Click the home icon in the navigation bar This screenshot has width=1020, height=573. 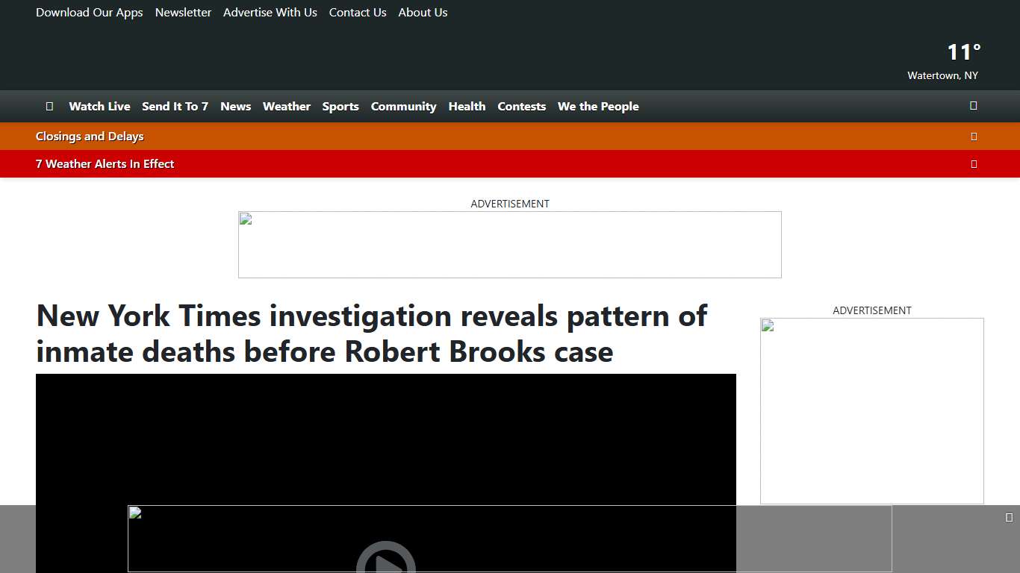click(x=49, y=106)
